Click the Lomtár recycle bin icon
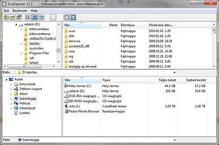This screenshot has height=145, width=219. pos(16,113)
